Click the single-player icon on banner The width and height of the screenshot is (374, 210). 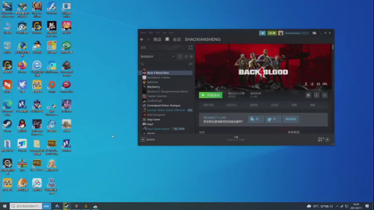click(x=306, y=84)
